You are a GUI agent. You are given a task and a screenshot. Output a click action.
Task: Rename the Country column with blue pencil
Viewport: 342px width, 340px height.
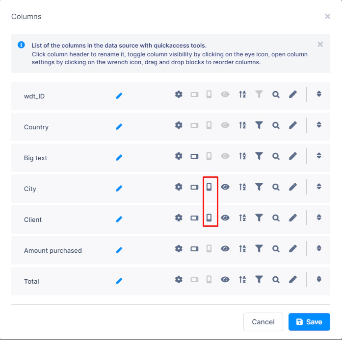click(119, 126)
